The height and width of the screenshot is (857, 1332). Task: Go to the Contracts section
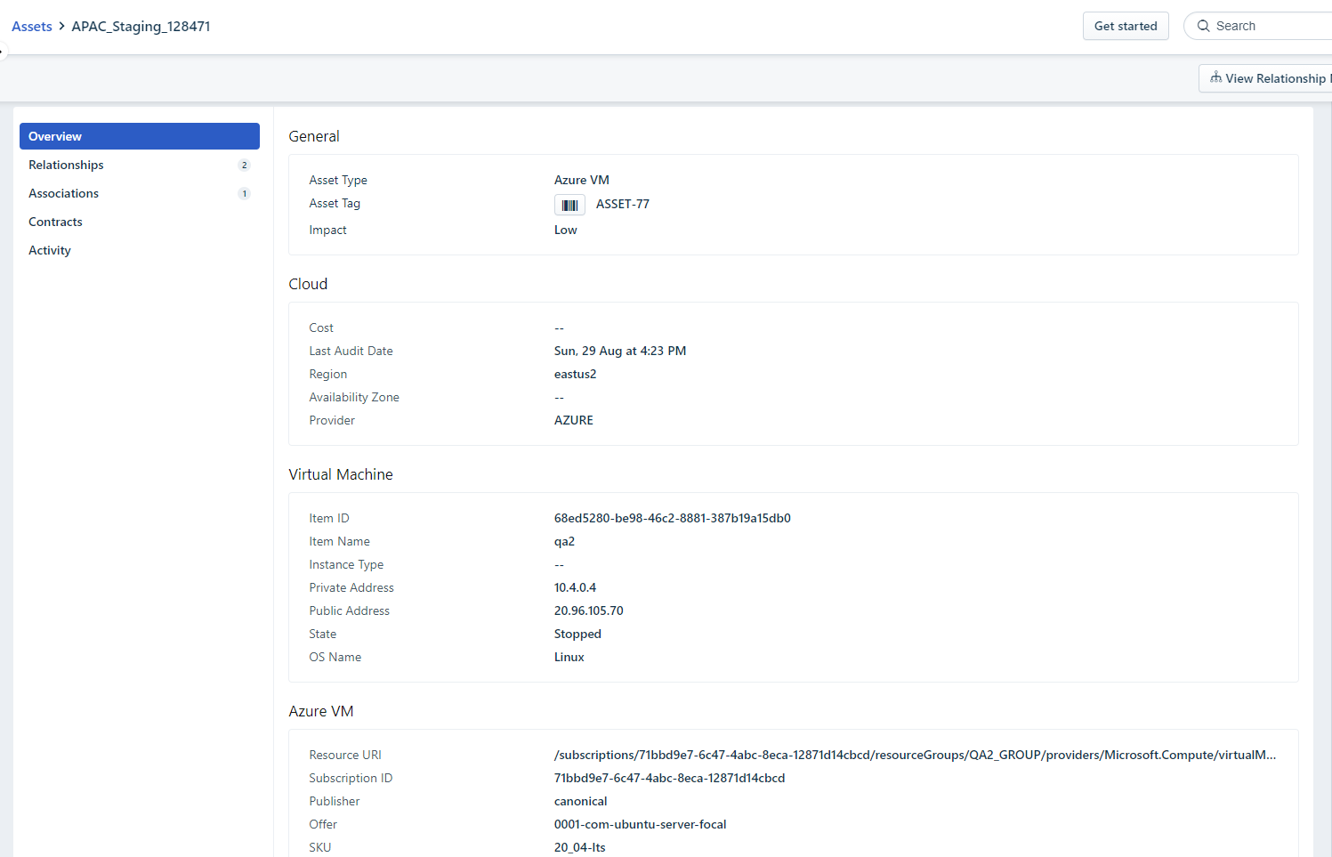click(140, 222)
